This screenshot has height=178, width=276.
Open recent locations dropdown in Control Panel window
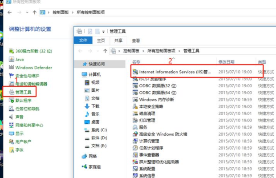click(27, 12)
